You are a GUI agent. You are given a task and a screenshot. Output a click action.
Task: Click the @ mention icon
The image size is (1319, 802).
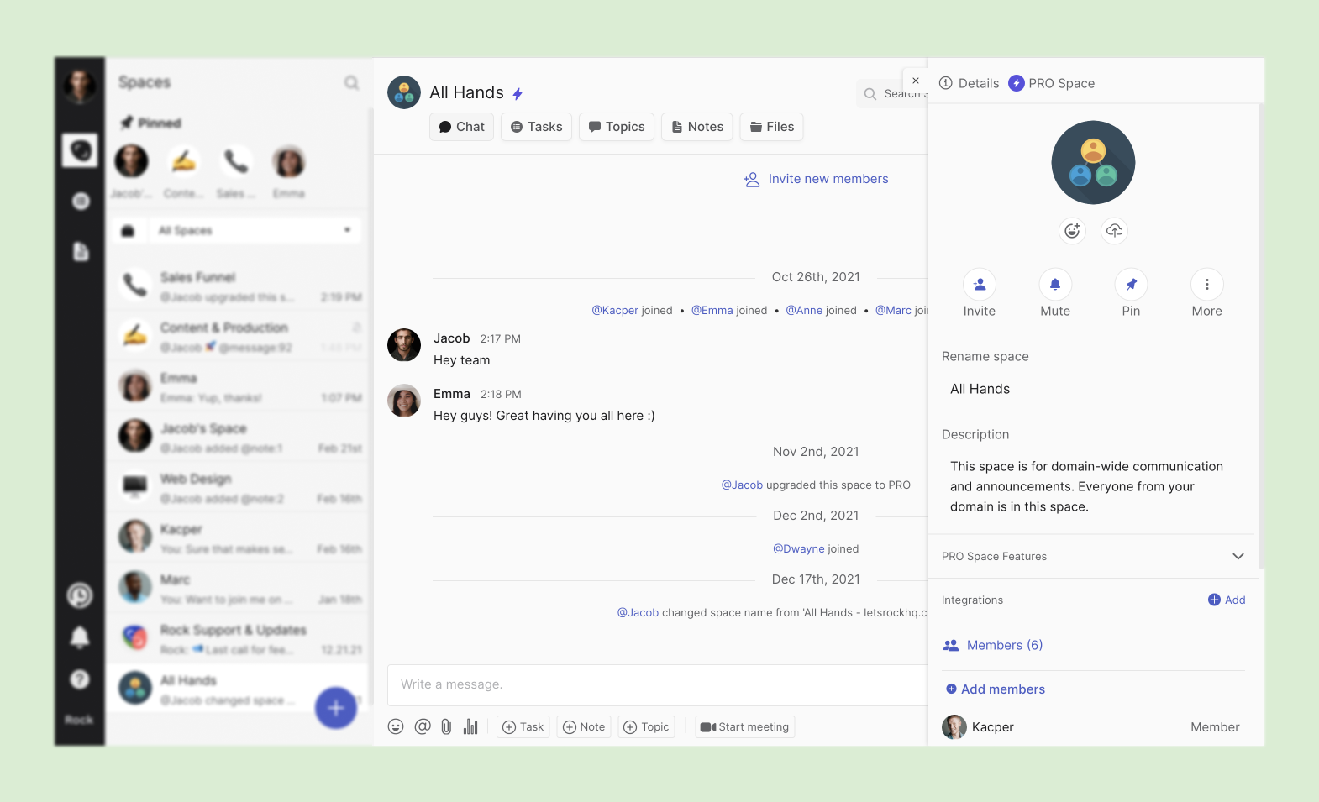423,726
